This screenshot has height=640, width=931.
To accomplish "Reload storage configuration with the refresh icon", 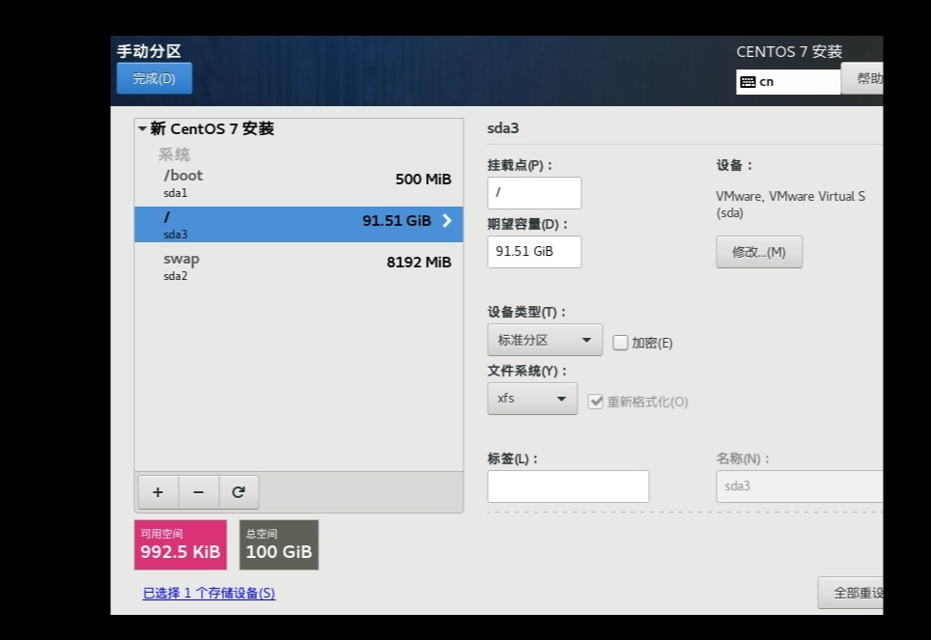I will [x=239, y=492].
